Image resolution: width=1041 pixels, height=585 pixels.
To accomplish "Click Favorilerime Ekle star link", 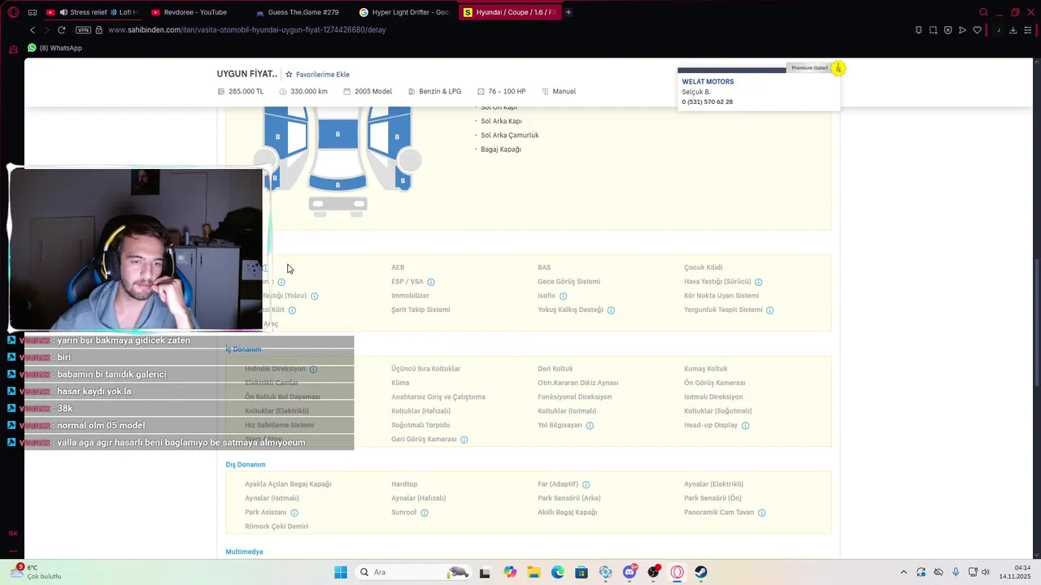I will click(x=317, y=75).
